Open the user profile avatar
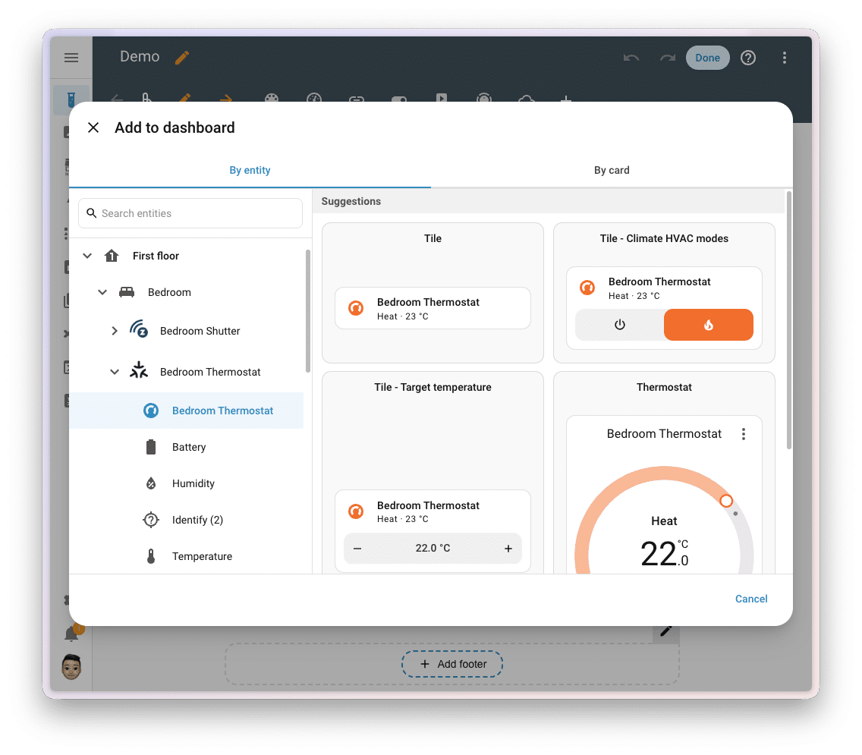Image resolution: width=862 pixels, height=755 pixels. click(x=71, y=666)
